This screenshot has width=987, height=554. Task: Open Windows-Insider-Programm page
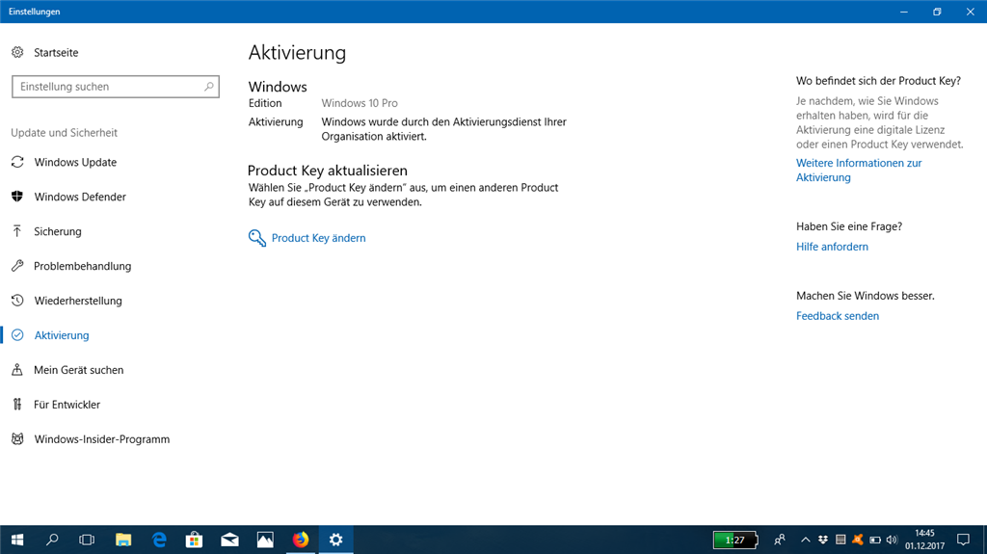pyautogui.click(x=102, y=438)
